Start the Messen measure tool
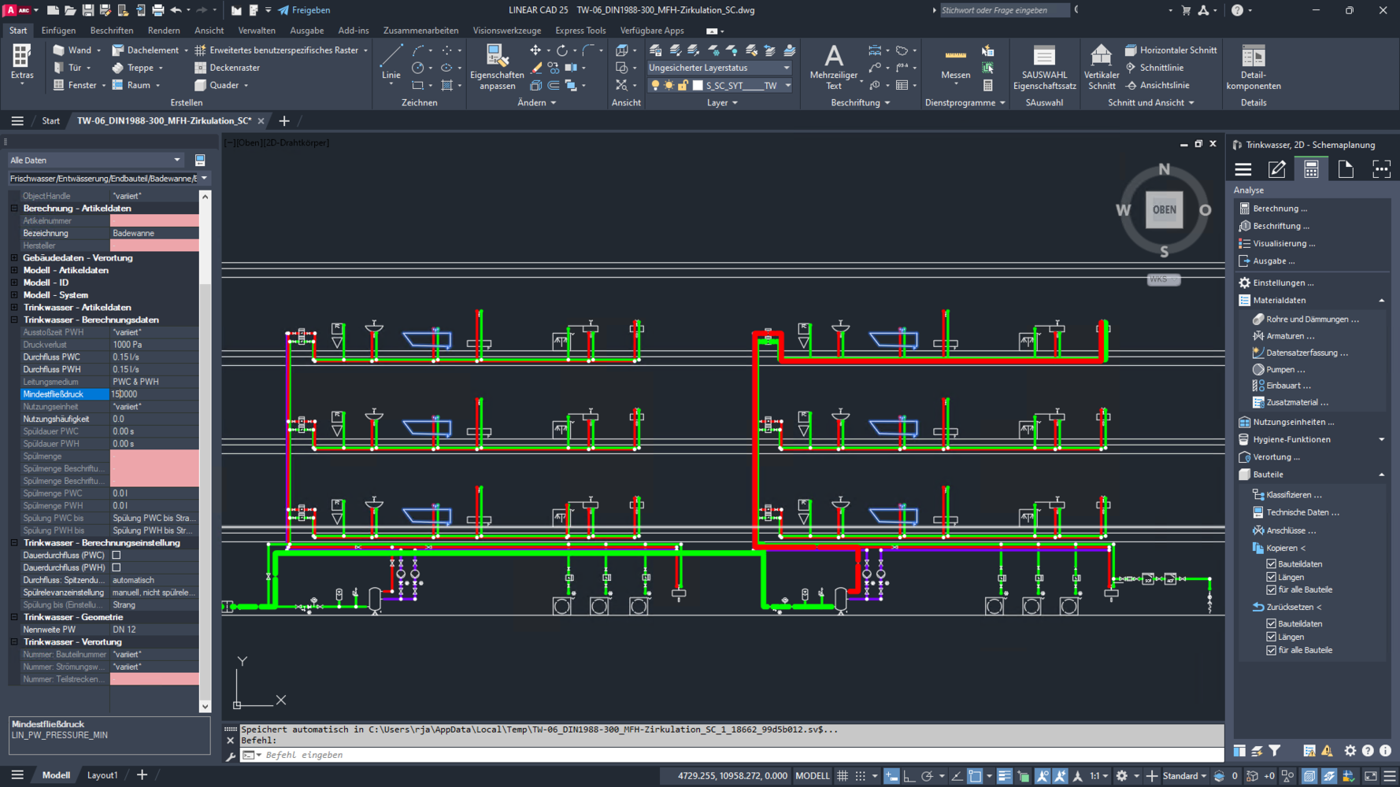The width and height of the screenshot is (1400, 787). (955, 63)
